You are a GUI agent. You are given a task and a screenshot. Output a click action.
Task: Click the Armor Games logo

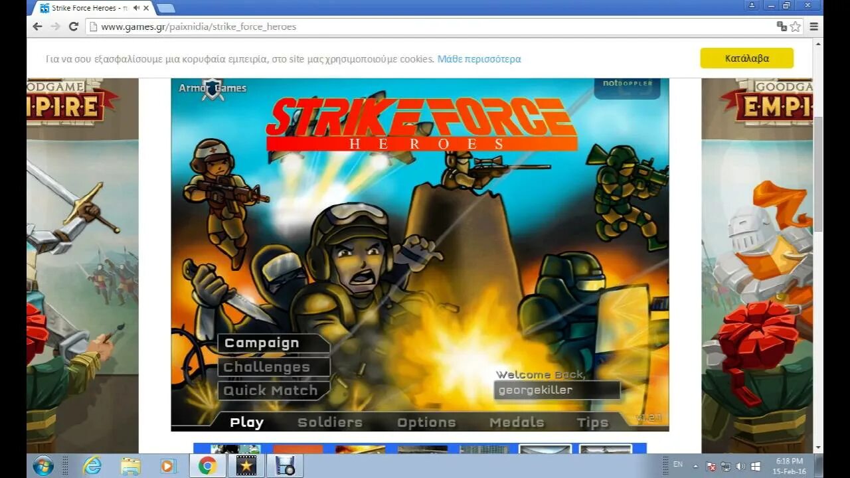tap(212, 88)
